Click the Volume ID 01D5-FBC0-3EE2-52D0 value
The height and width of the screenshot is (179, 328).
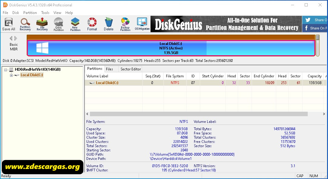coord(170,166)
